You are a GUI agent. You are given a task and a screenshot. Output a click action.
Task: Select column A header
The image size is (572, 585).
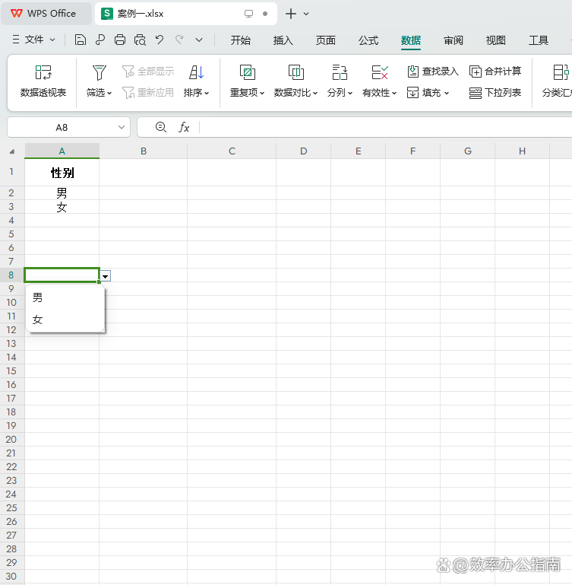pyautogui.click(x=62, y=151)
